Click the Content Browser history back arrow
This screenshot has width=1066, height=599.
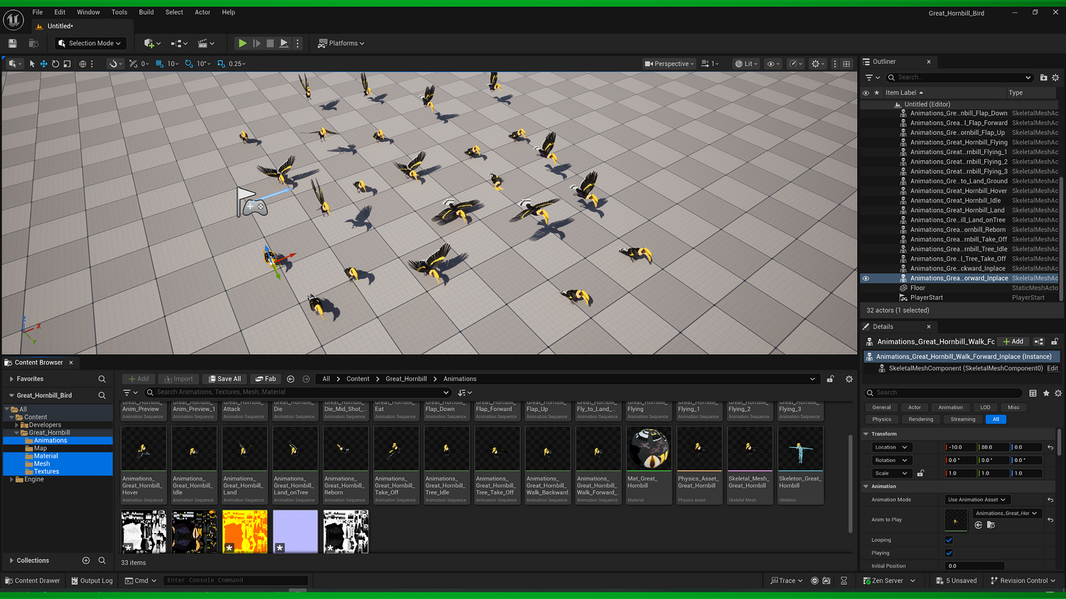click(291, 379)
